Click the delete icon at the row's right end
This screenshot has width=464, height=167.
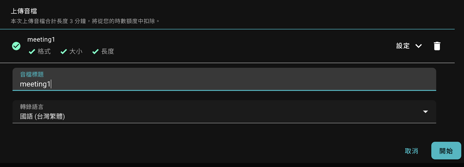tap(437, 46)
